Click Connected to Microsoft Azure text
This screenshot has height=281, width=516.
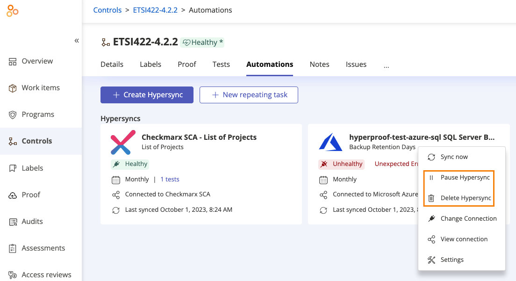tap(375, 194)
